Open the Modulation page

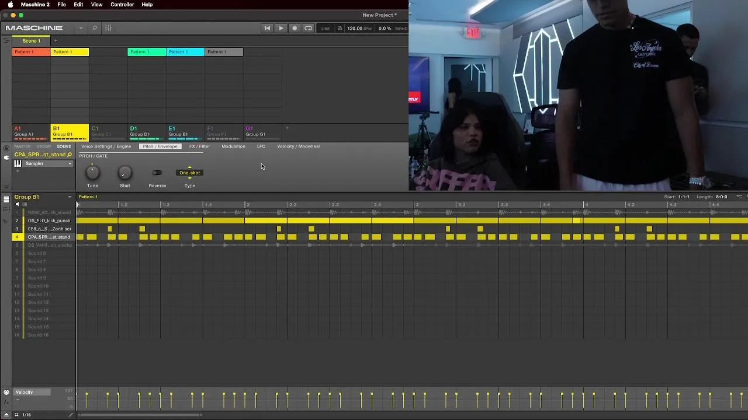[233, 146]
